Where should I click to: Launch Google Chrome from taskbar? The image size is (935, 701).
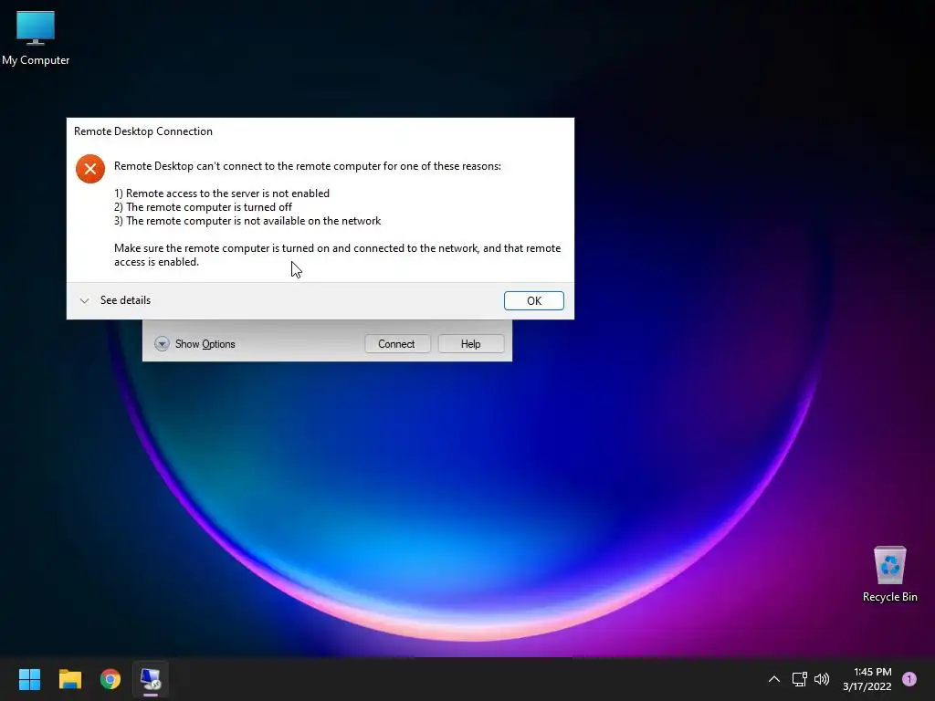110,679
